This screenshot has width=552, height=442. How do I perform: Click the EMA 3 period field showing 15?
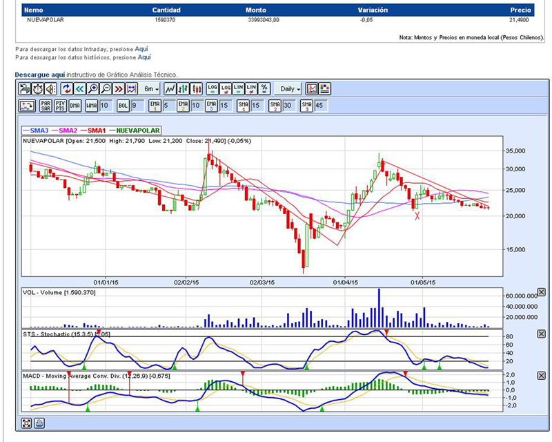tap(226, 106)
